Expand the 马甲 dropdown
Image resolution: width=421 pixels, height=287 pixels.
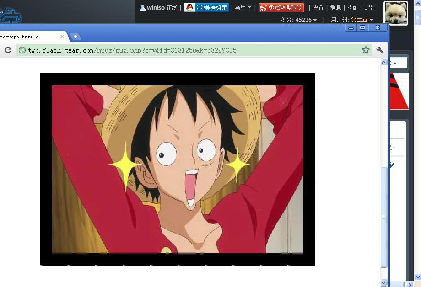pyautogui.click(x=243, y=8)
